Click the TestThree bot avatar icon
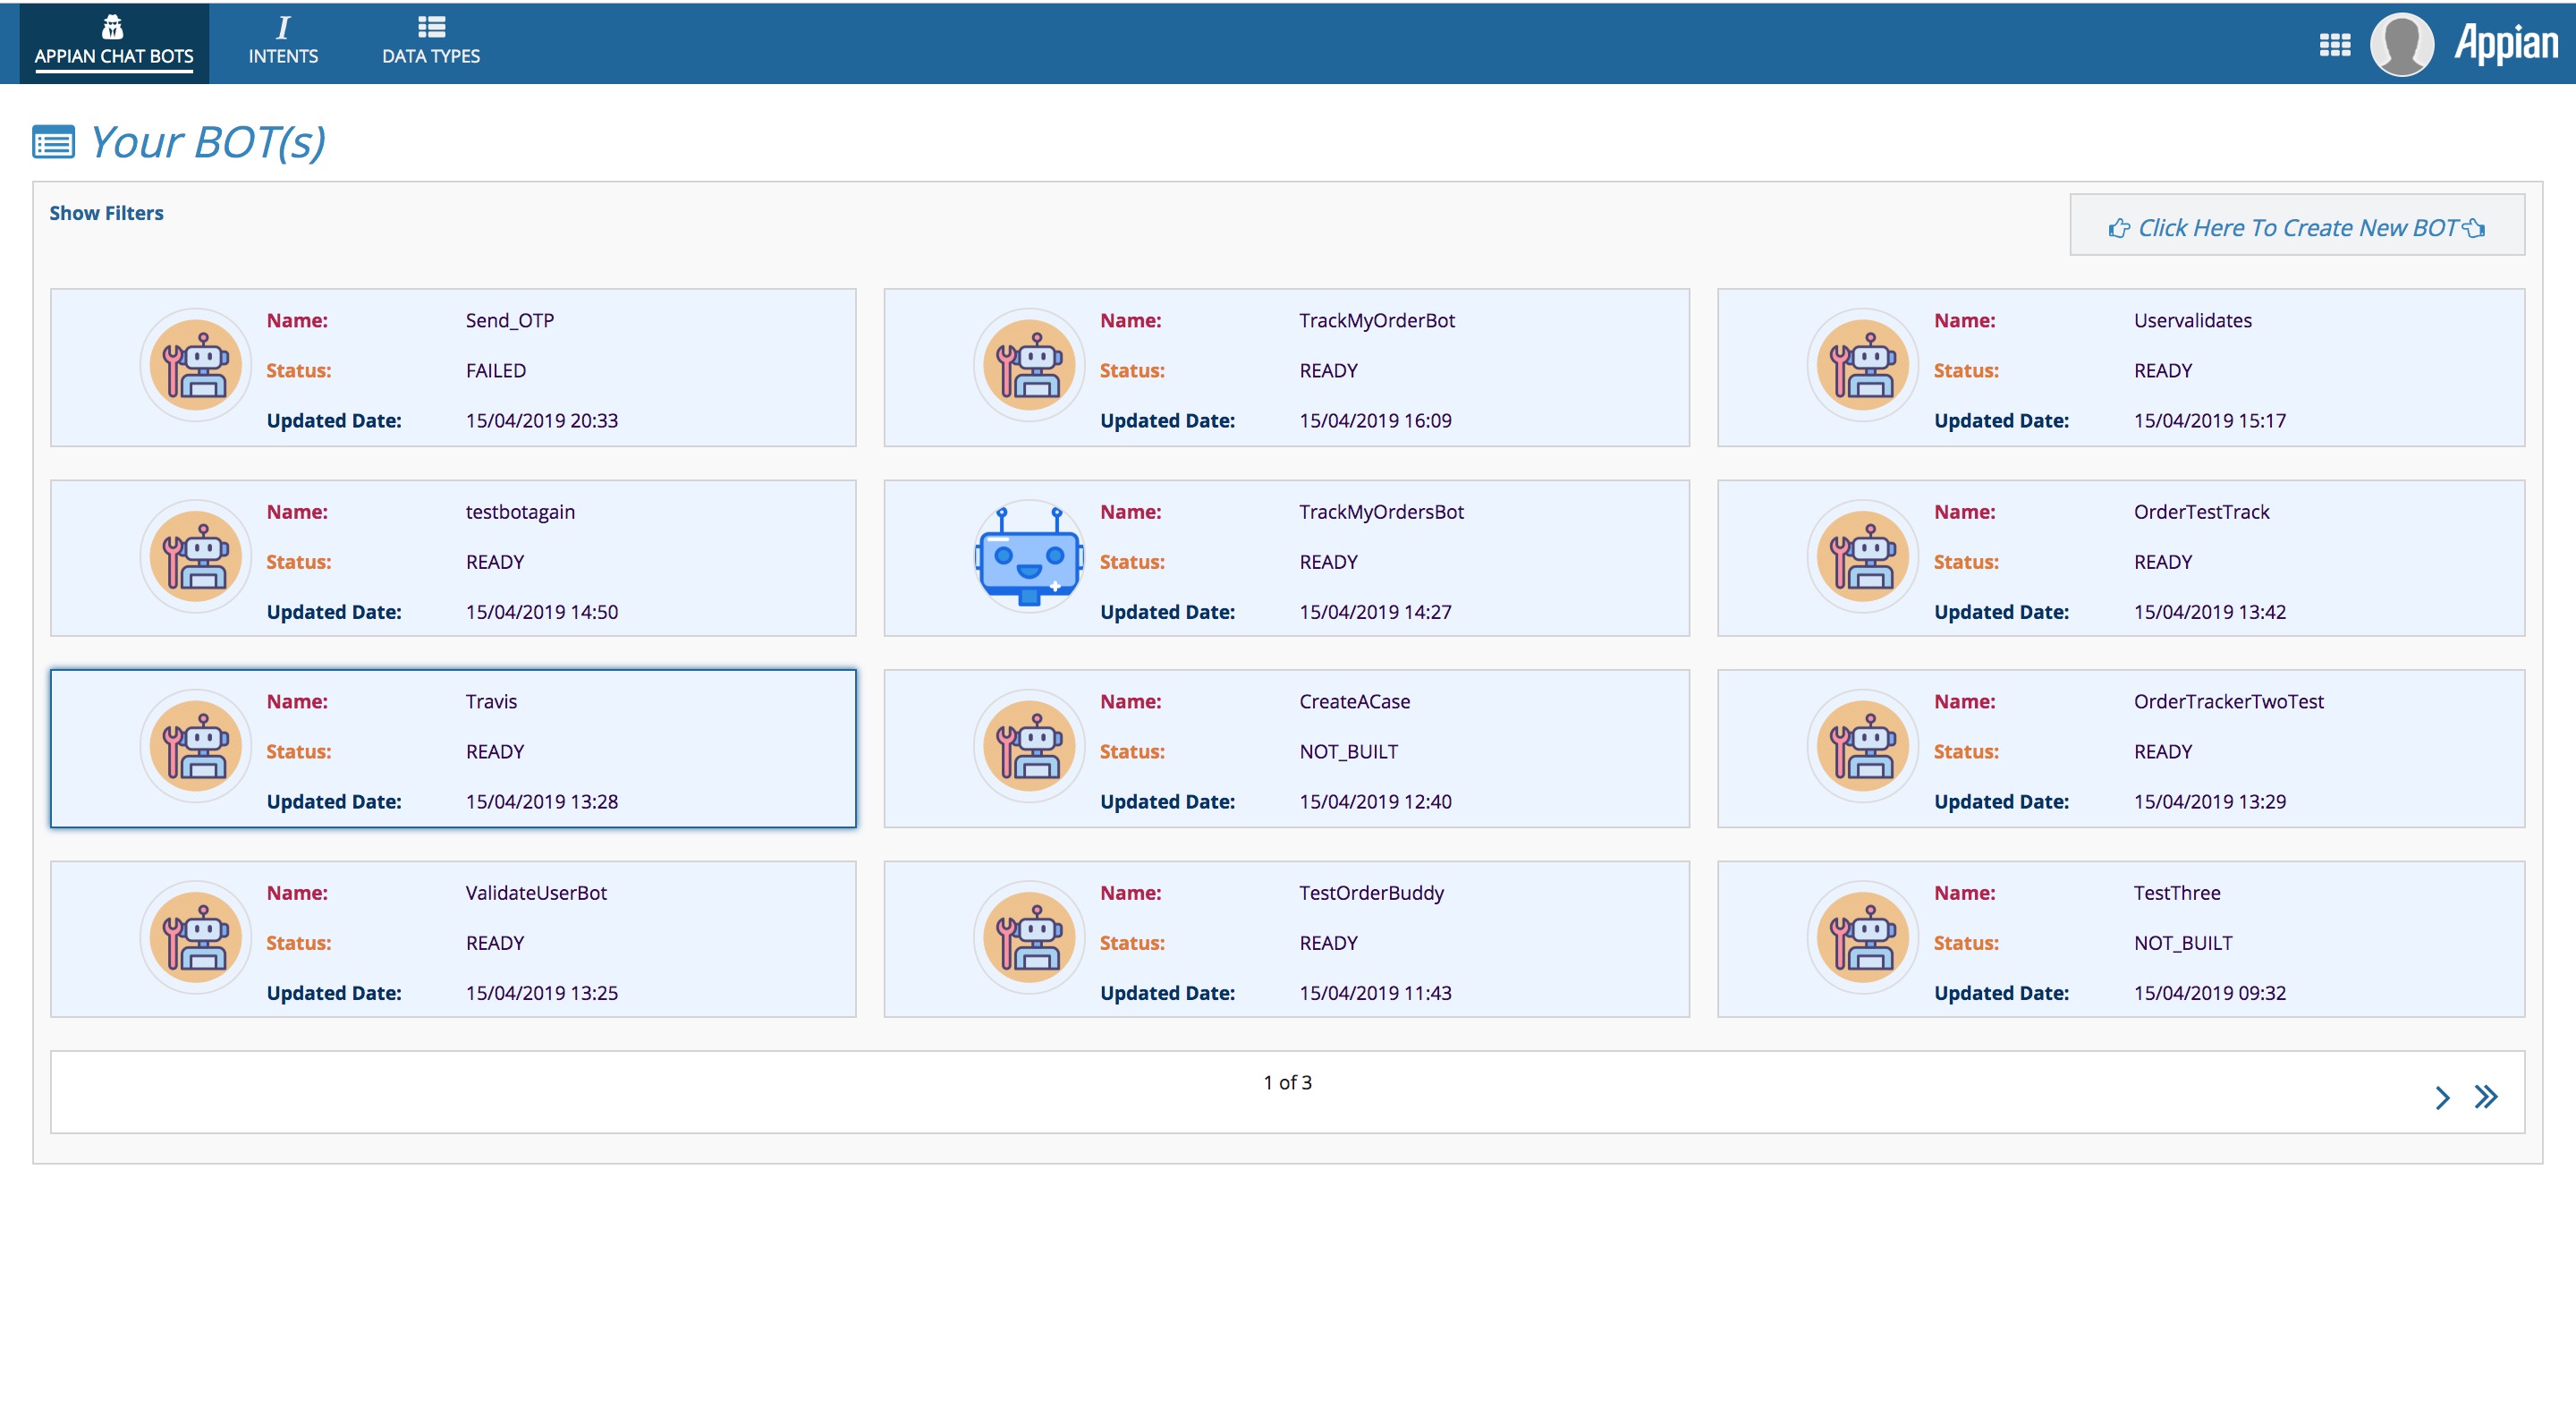The image size is (2576, 1424). [x=1862, y=937]
